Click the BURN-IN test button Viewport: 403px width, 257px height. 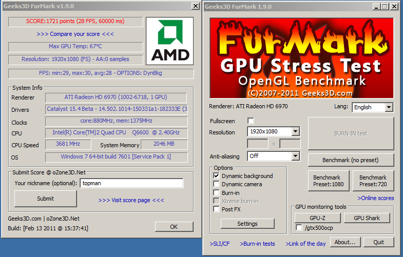pos(351,133)
